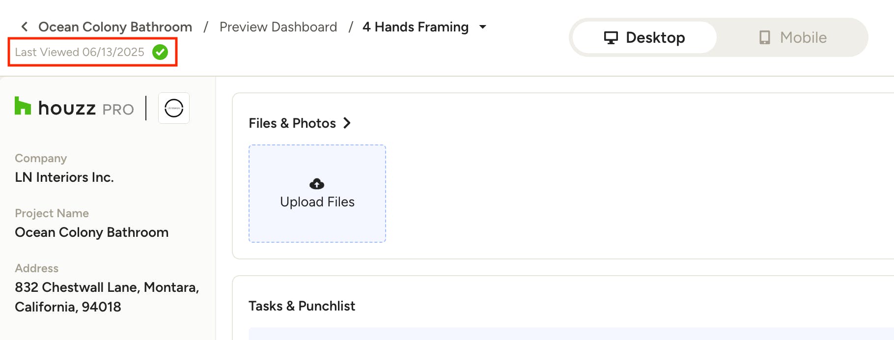Image resolution: width=894 pixels, height=340 pixels.
Task: Expand Files & Photos using its chevron
Action: pyautogui.click(x=347, y=123)
